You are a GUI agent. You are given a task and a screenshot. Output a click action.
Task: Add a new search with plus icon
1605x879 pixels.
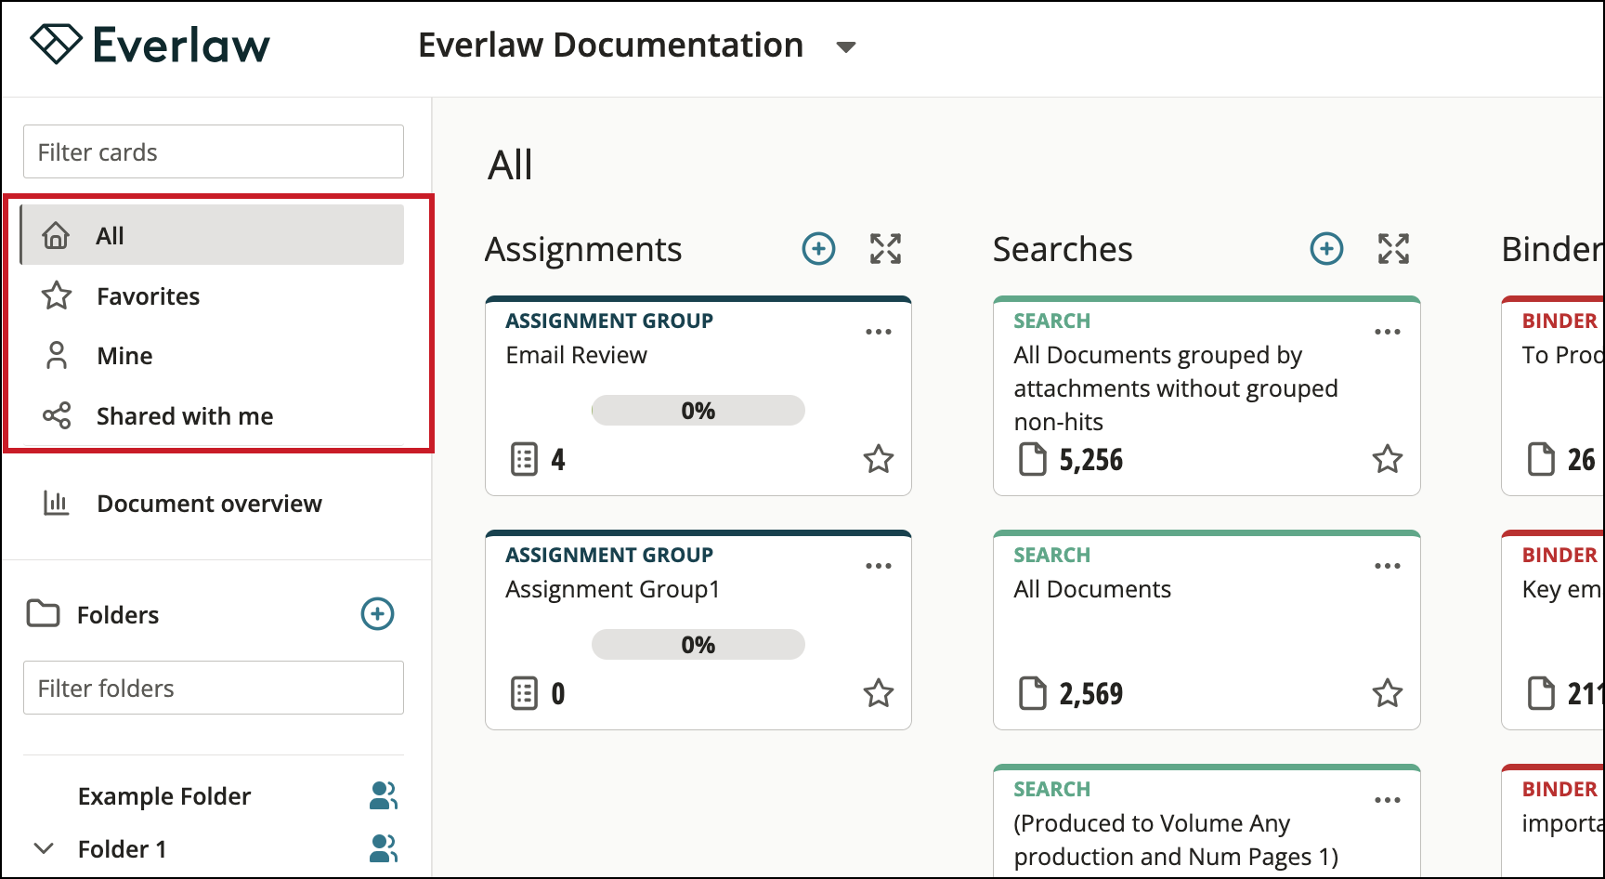(1326, 249)
